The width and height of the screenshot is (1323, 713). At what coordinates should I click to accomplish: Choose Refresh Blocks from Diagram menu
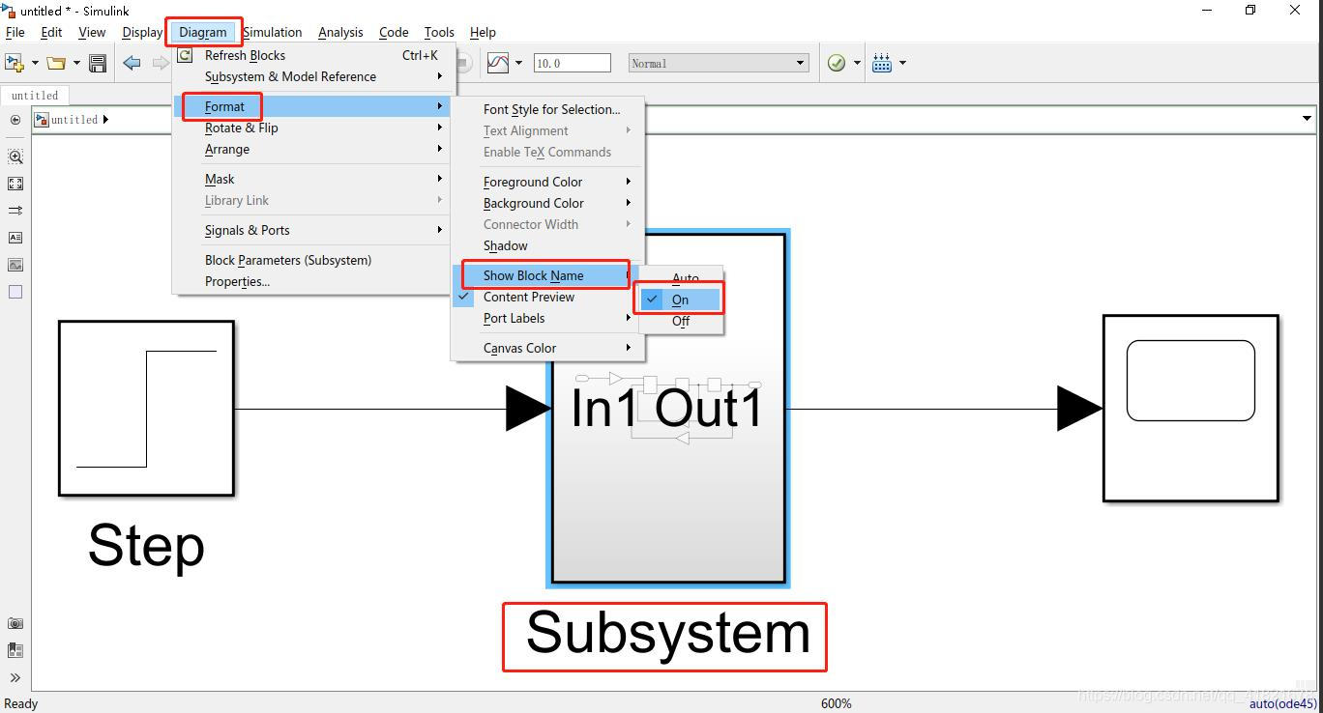click(x=311, y=55)
